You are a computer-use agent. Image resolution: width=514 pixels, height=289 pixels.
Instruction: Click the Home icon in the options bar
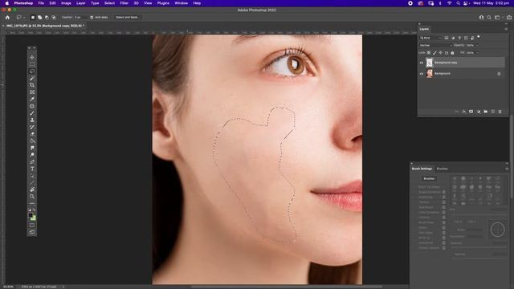[7, 18]
